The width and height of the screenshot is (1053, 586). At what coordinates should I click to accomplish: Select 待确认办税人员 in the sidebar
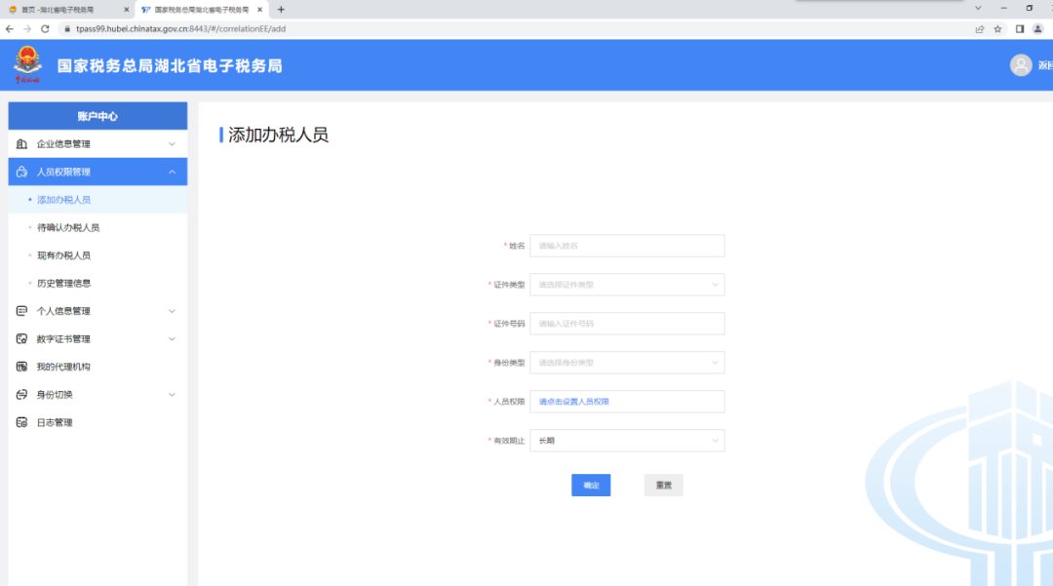click(x=68, y=227)
